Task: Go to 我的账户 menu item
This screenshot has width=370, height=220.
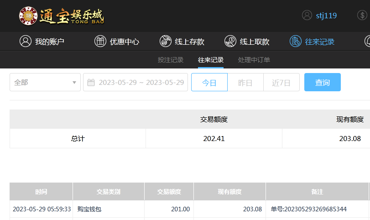Action: (50, 42)
